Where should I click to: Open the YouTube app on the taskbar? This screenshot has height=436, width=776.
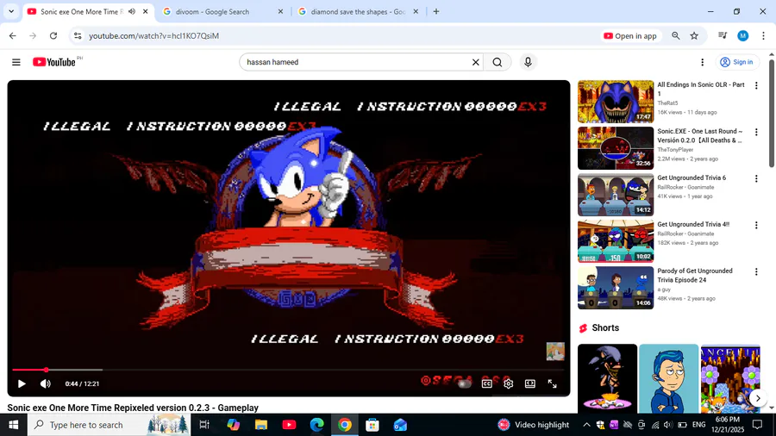[289, 425]
